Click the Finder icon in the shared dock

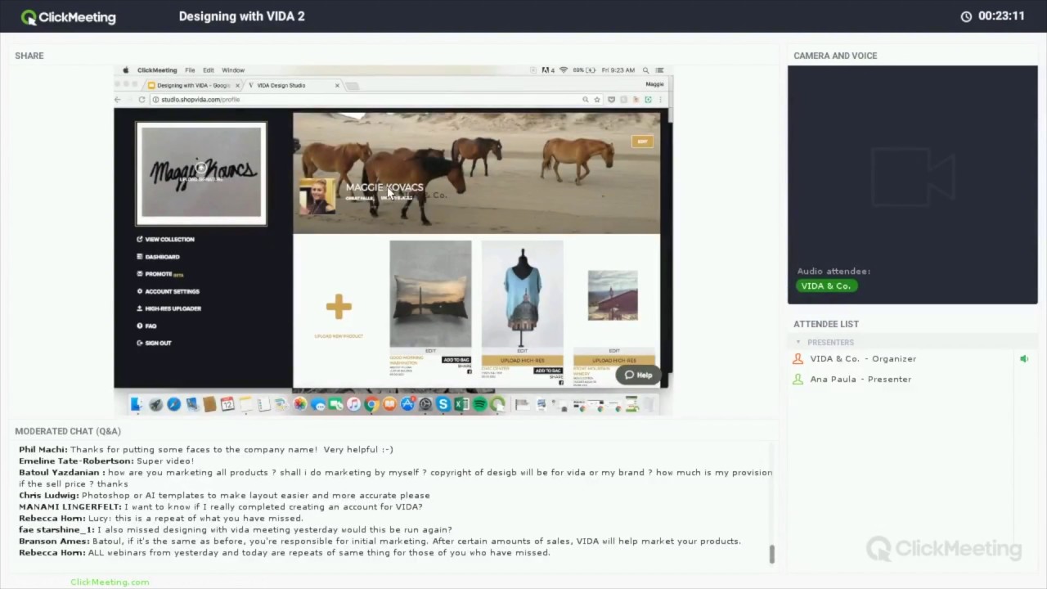(137, 404)
